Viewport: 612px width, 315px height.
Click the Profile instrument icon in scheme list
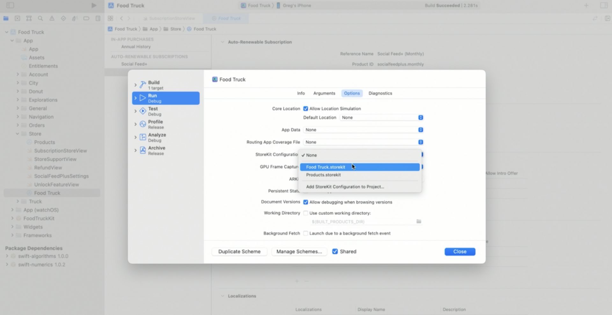pyautogui.click(x=143, y=124)
